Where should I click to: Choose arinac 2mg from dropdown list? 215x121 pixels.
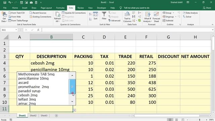click(27, 104)
